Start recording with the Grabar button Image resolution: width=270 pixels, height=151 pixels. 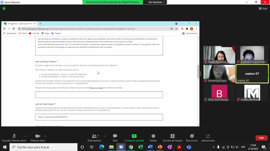click(x=153, y=137)
